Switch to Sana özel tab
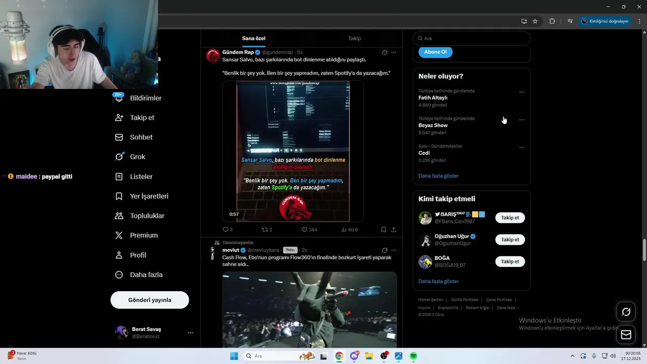The image size is (647, 364). coord(254,38)
